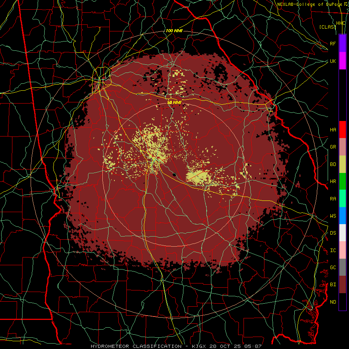Viewport: 349px width, 349px height.
Task: Click the GR legend label
Action: pos(333,147)
